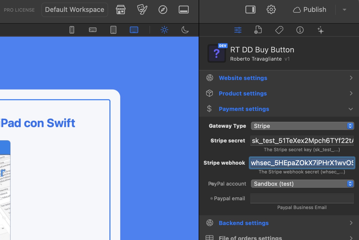The height and width of the screenshot is (240, 359).
Task: Click the Payment settings dollar icon
Action: click(x=209, y=109)
